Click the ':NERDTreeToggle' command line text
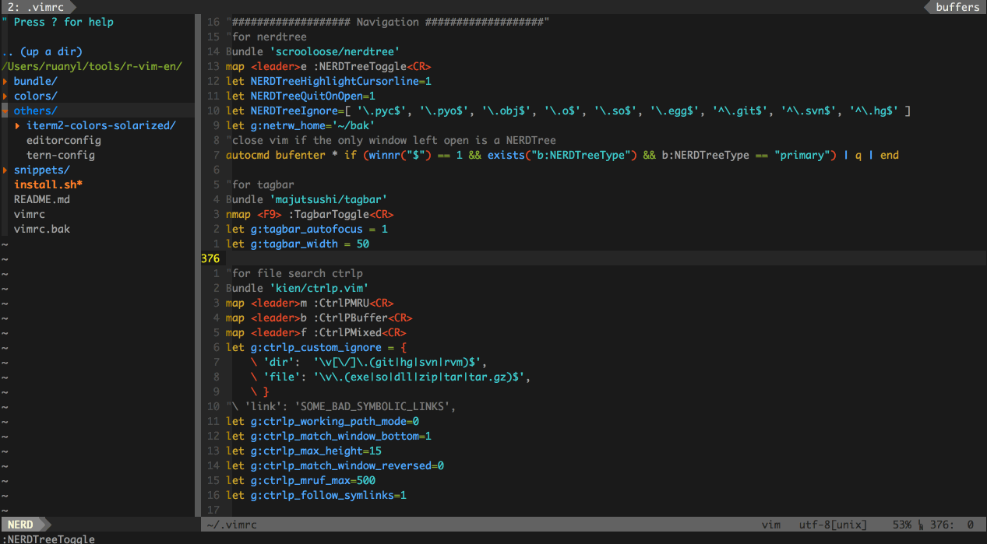This screenshot has height=544, width=987. pos(48,539)
